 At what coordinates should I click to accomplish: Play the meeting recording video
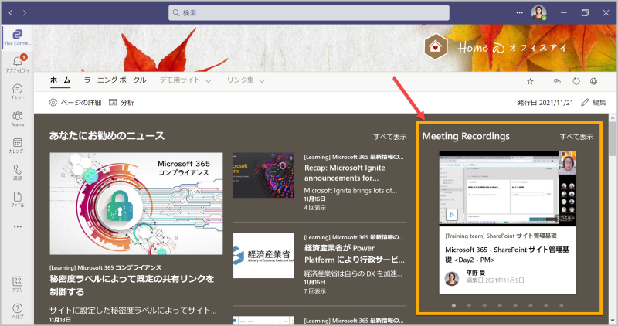point(452,215)
